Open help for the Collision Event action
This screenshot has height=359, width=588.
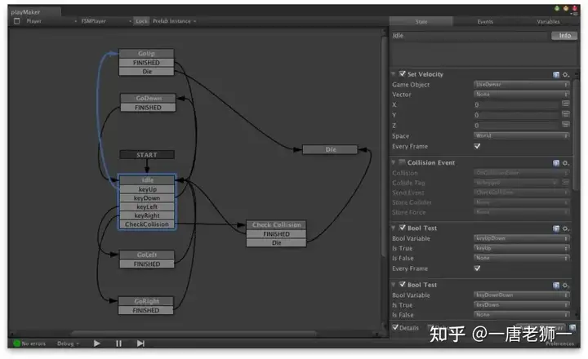[556, 163]
